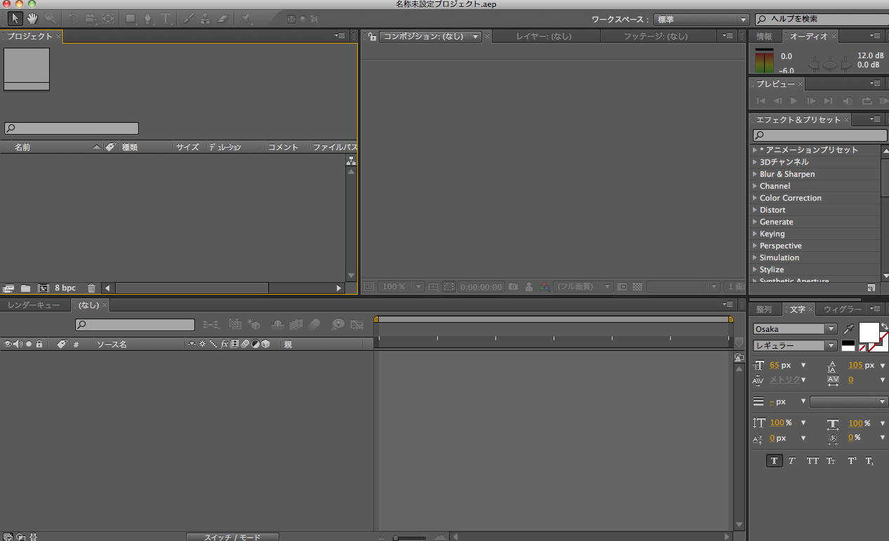889x541 pixels.
Task: Open composition mini-flowchart in timeline
Action: [210, 324]
